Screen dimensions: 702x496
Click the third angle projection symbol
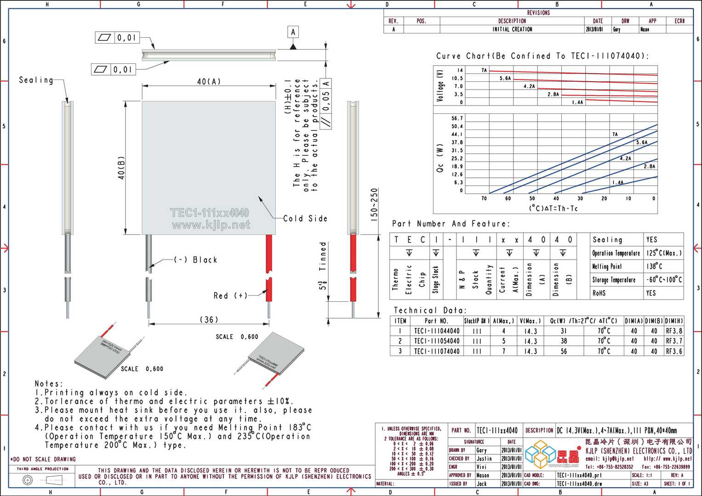42,480
